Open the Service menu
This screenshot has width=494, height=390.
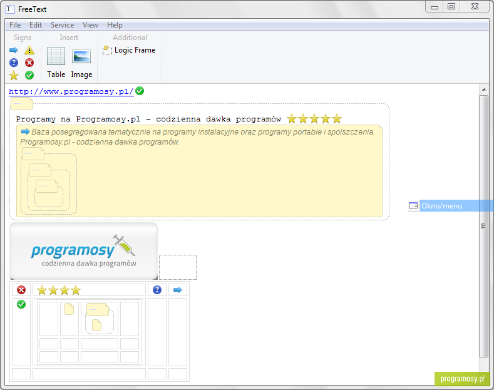click(x=63, y=25)
